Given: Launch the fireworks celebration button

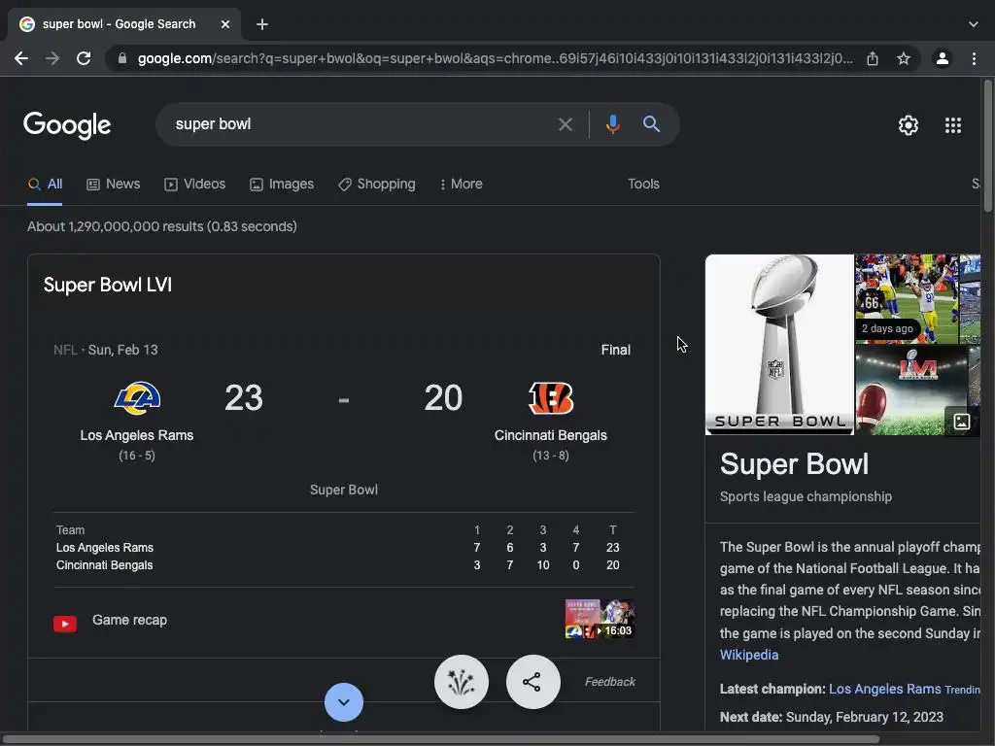Looking at the screenshot, I should point(462,682).
